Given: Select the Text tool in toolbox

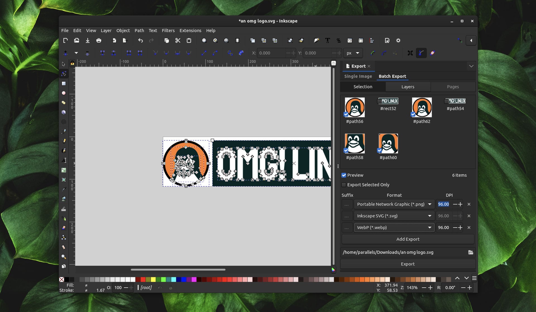Looking at the screenshot, I should pyautogui.click(x=64, y=160).
